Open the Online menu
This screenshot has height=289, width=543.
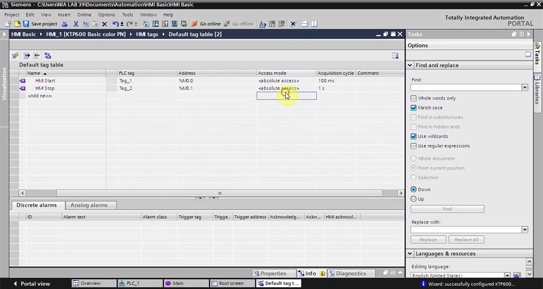(x=84, y=14)
